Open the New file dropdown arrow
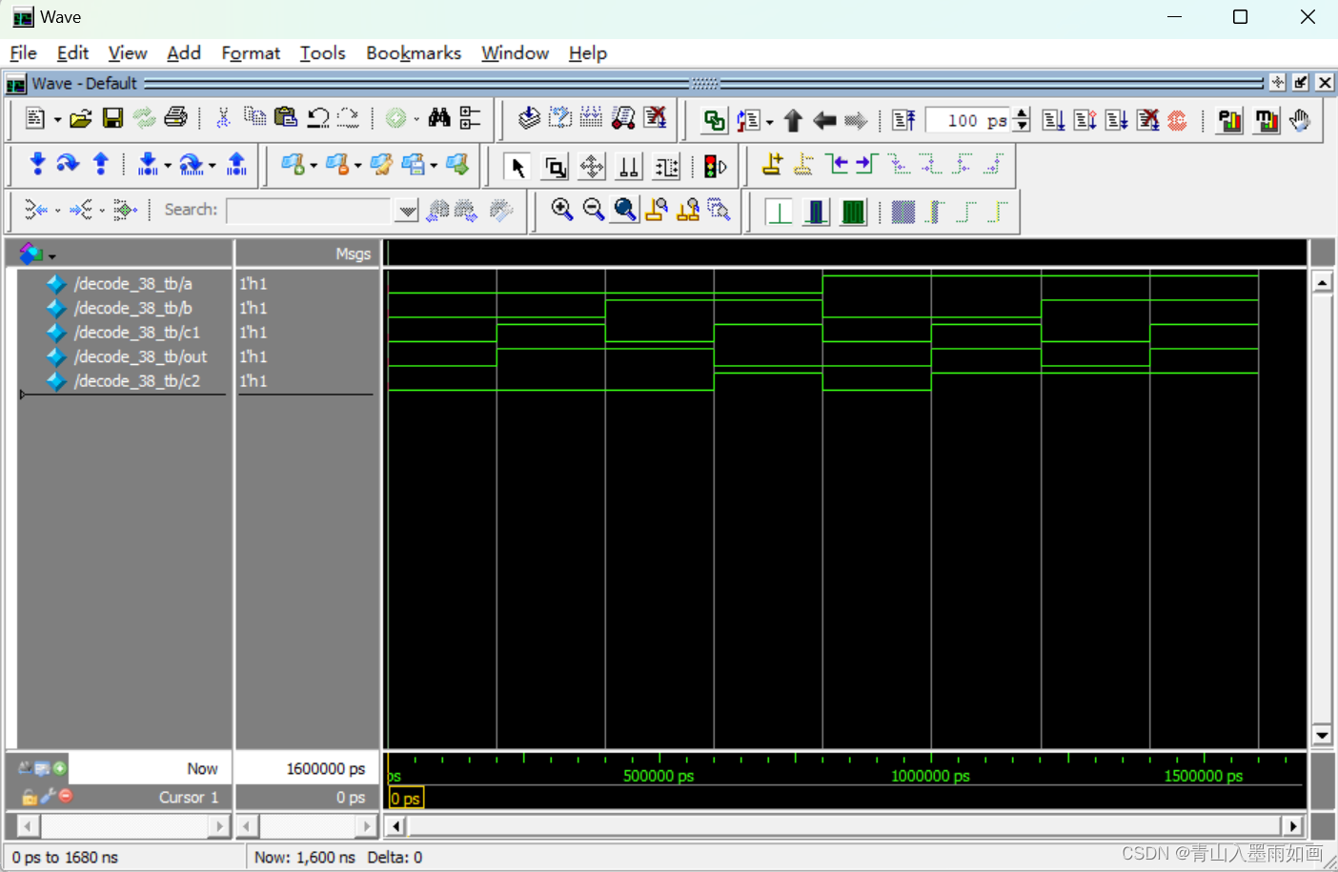1338x872 pixels. point(55,116)
